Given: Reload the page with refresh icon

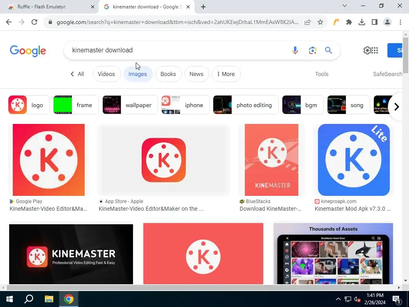Looking at the screenshot, I should pos(34,22).
